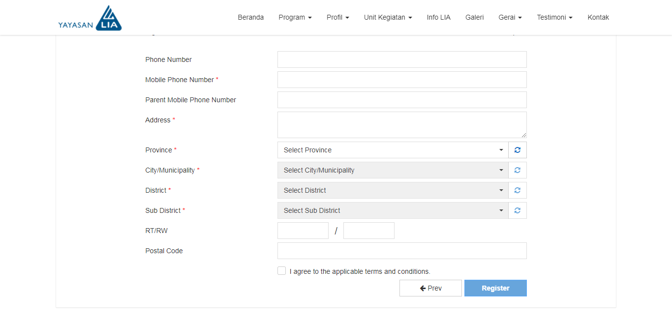The image size is (672, 323).
Task: Open the Kontak link
Action: (598, 17)
